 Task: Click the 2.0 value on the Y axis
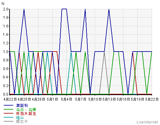6,9
